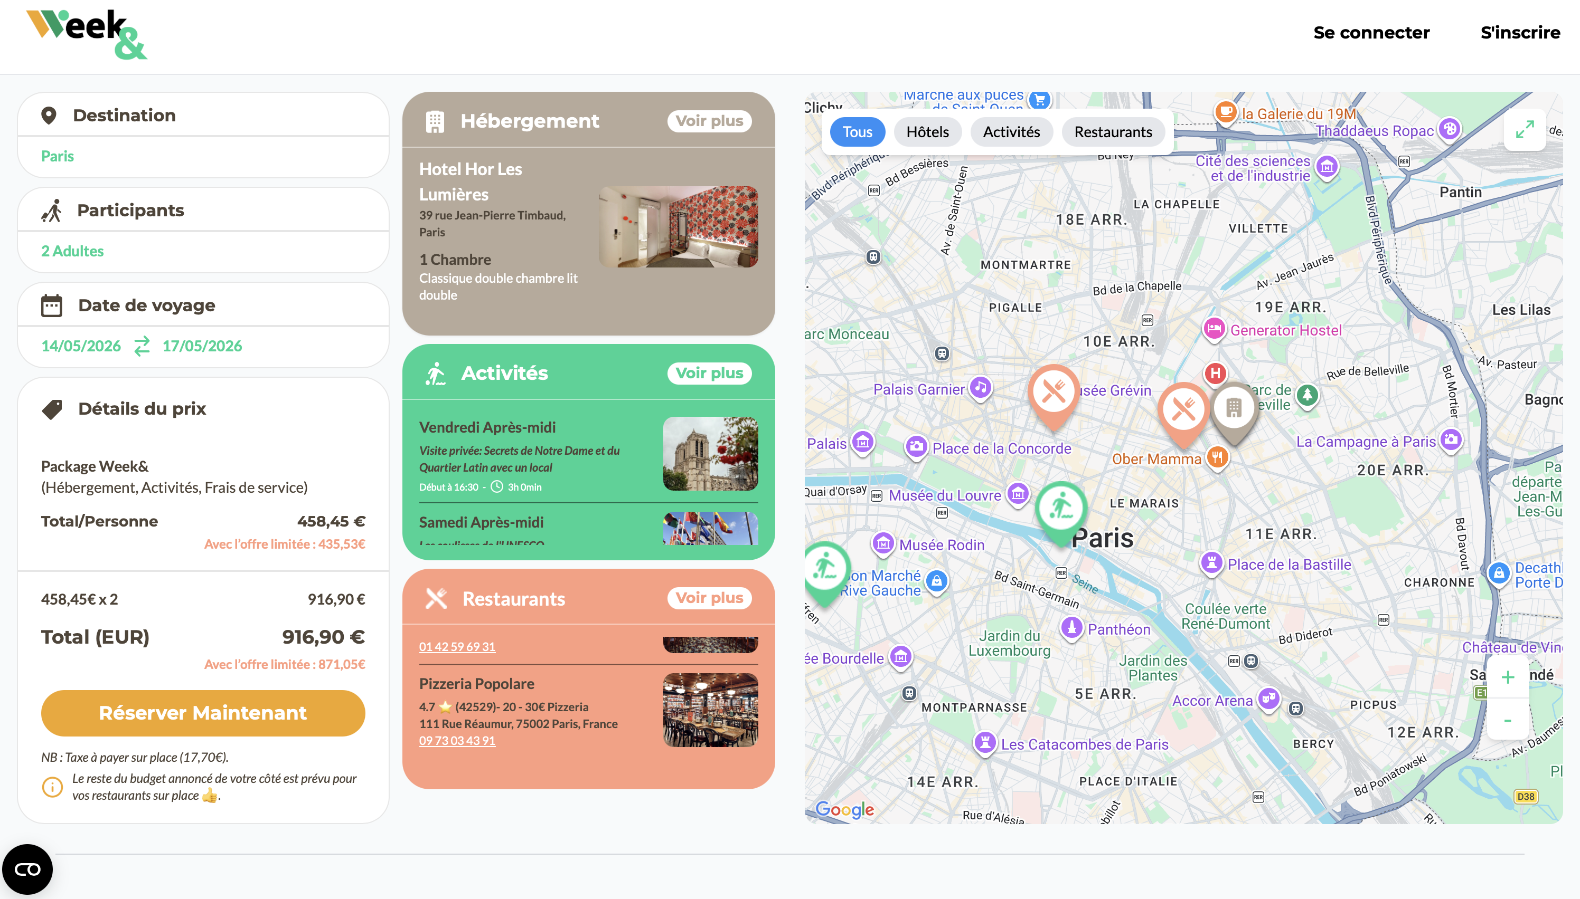Click the info icon beside budget note
Screen dimensions: 1580x899
coord(52,787)
